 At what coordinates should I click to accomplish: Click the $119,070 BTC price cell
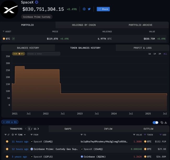(x=52, y=39)
